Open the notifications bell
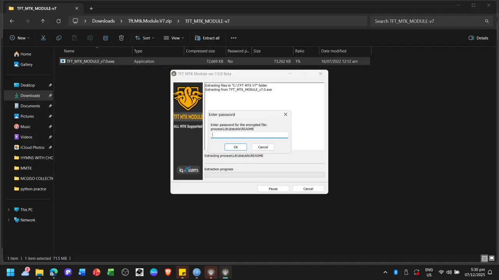 [x=490, y=272]
